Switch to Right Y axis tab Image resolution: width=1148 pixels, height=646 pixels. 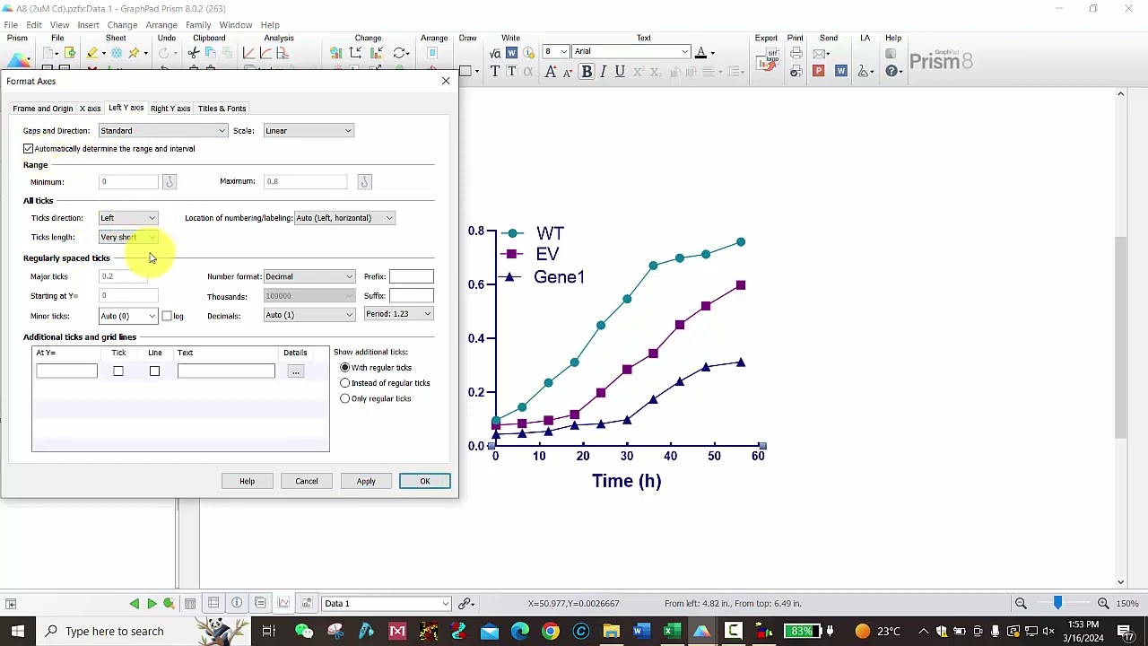tap(170, 109)
